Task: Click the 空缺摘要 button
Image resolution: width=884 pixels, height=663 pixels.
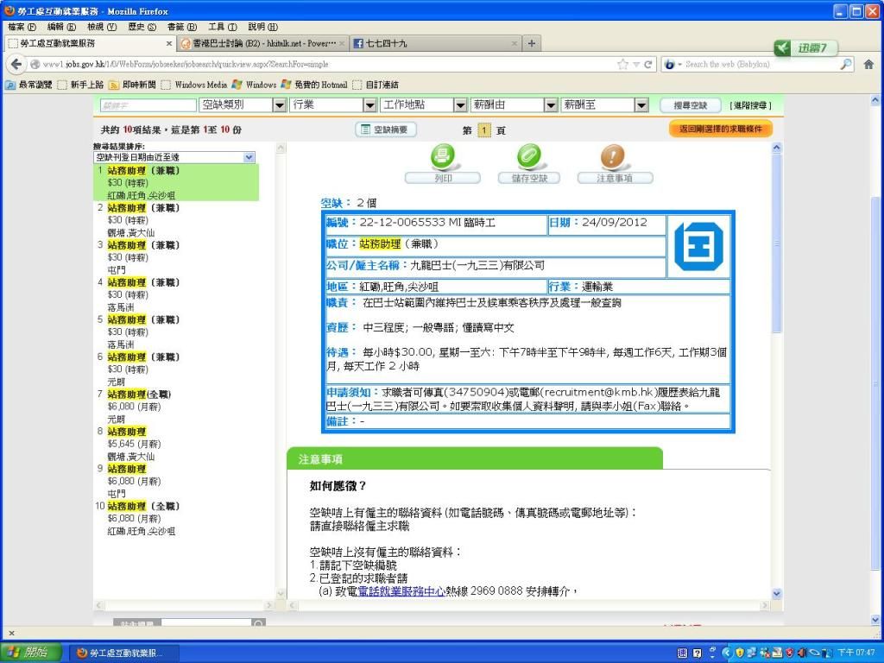Action: [386, 129]
